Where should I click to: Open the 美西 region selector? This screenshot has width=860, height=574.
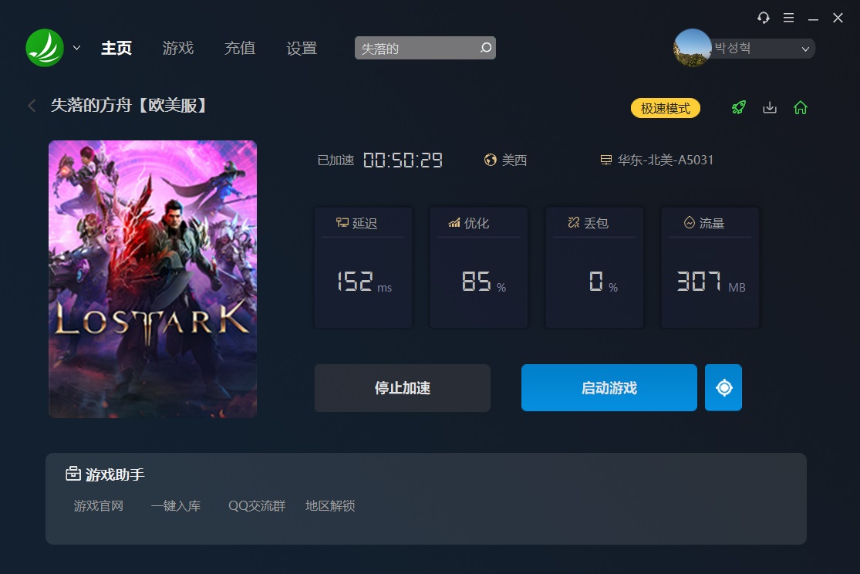506,160
